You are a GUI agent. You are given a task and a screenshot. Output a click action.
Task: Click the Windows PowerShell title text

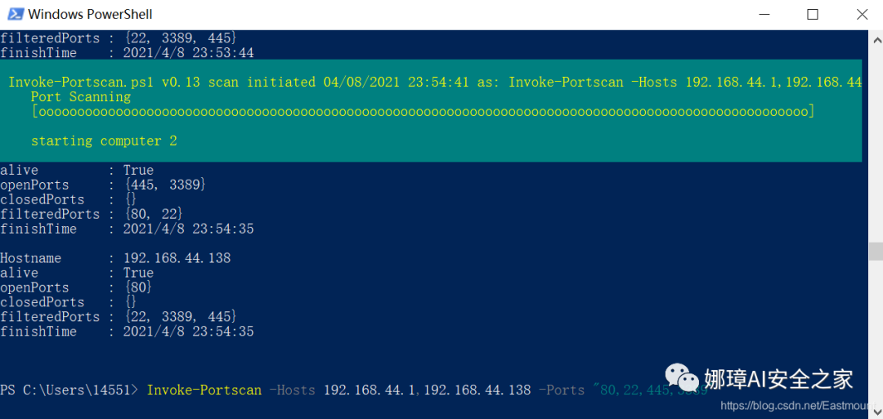(90, 15)
